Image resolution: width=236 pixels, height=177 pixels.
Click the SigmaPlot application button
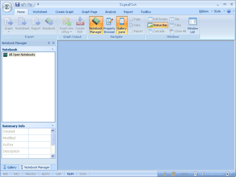coord(7,7)
